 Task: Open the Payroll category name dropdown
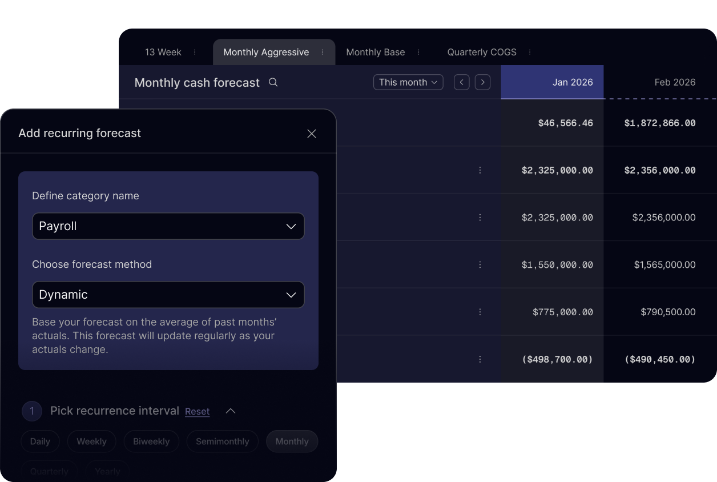(x=168, y=226)
